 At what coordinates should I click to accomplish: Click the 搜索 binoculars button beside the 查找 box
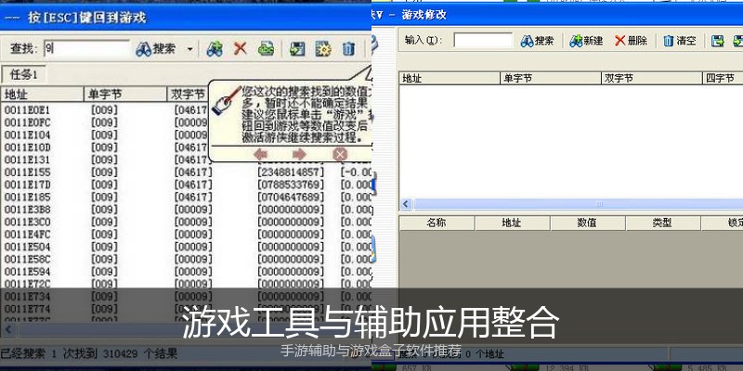[155, 49]
